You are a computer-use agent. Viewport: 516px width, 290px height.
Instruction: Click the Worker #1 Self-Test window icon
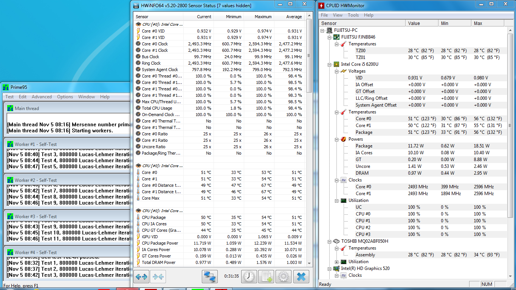tap(11, 144)
